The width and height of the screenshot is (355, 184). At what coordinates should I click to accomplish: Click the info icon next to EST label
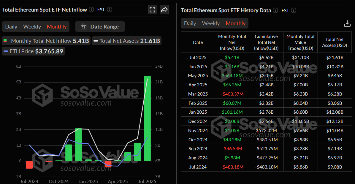(x=109, y=9)
